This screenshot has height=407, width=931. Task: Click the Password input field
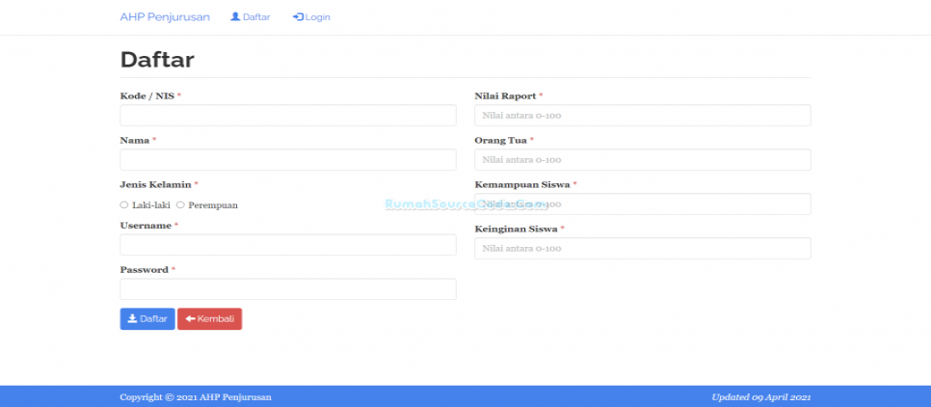287,289
